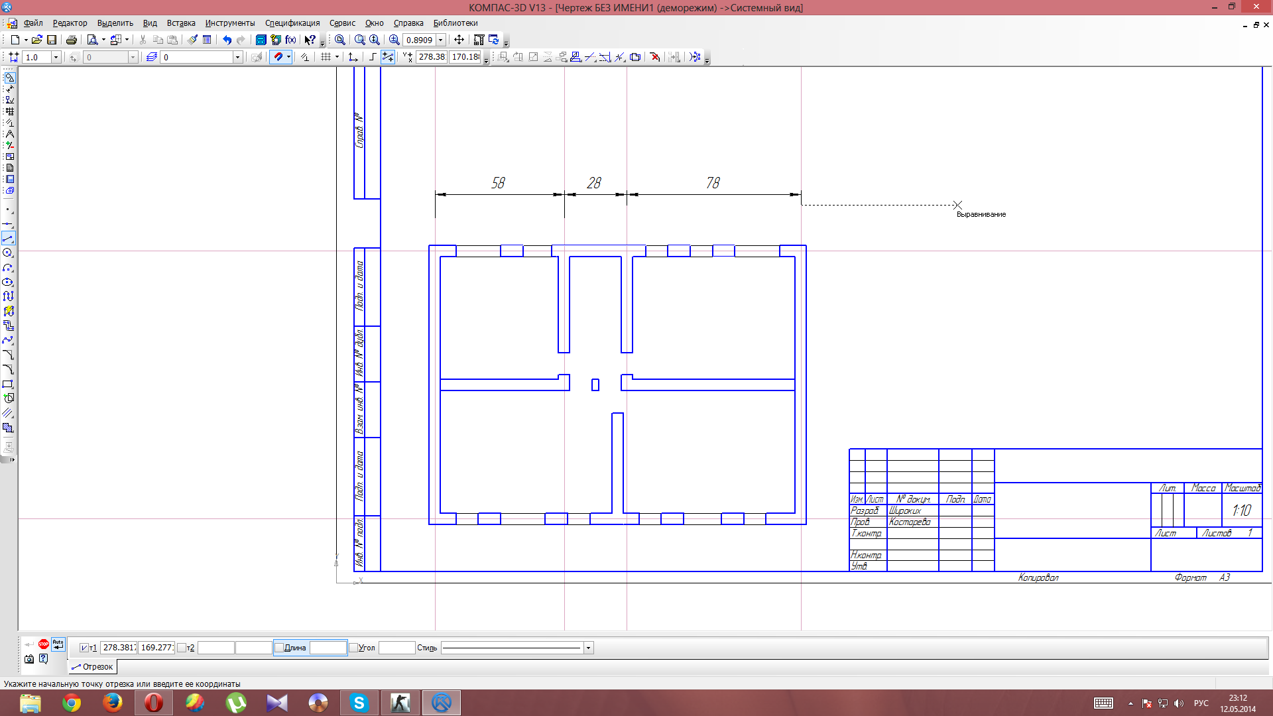Toggle the grid display icon
The height and width of the screenshot is (716, 1273).
click(326, 57)
